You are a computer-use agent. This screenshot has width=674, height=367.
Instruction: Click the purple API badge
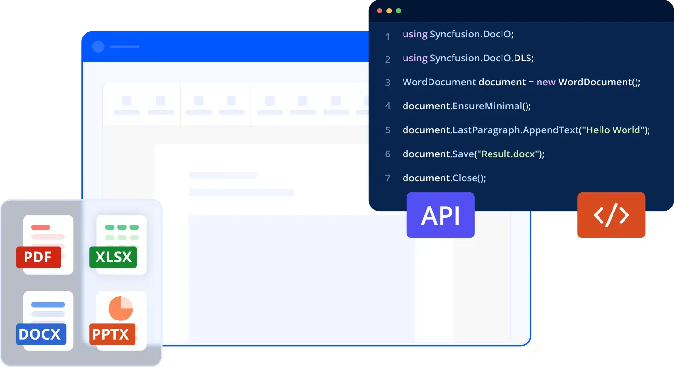point(441,215)
